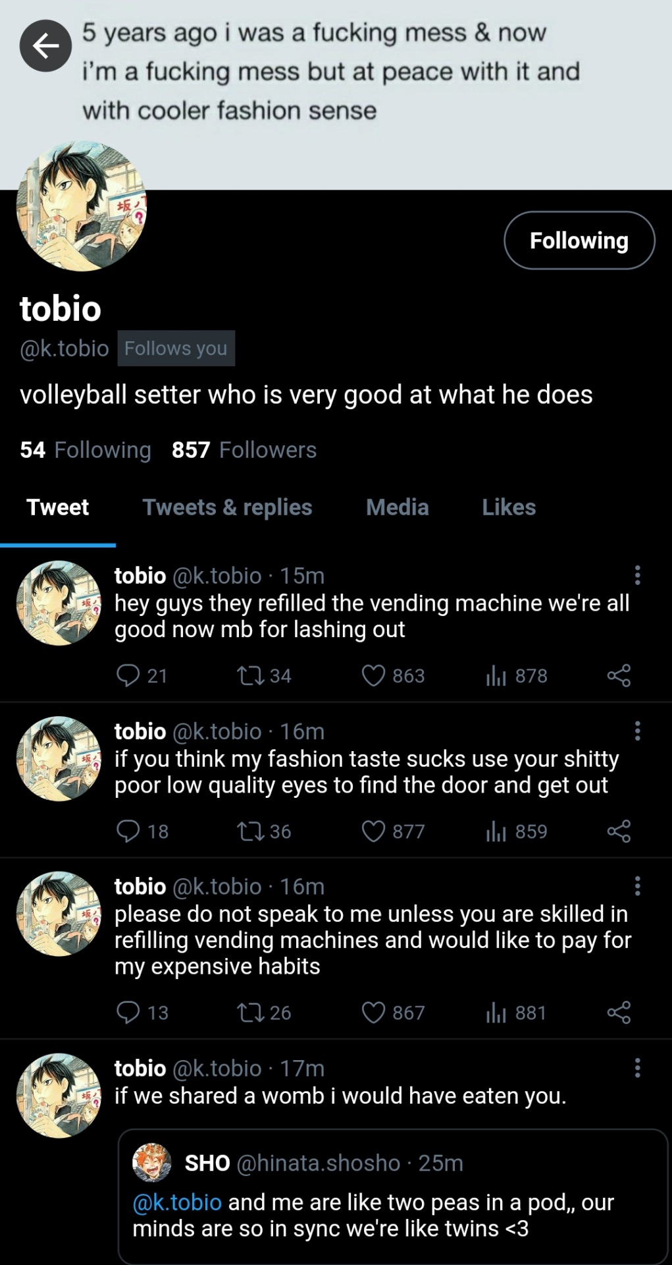Image resolution: width=672 pixels, height=1265 pixels.
Task: Open tobio's large profile picture
Action: point(81,206)
